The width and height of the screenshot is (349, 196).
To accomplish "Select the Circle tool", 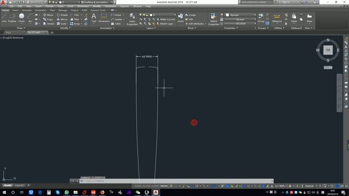I will tap(22, 18).
